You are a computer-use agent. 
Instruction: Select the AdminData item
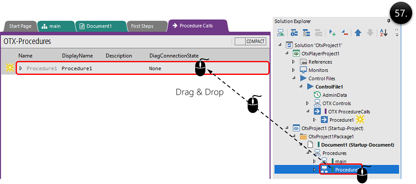pos(334,95)
